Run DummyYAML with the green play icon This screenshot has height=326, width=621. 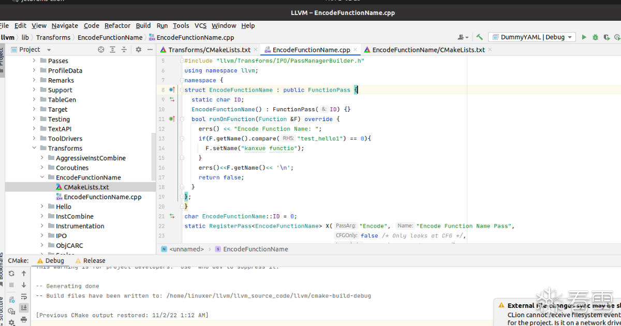(x=584, y=37)
